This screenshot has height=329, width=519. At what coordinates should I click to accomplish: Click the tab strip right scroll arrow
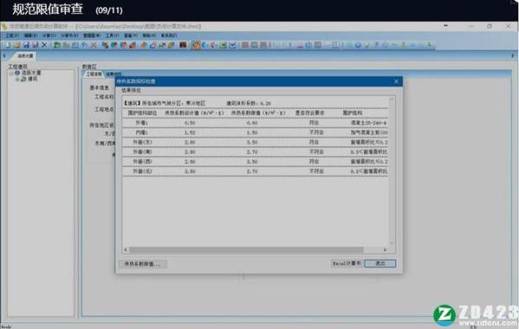(513, 55)
